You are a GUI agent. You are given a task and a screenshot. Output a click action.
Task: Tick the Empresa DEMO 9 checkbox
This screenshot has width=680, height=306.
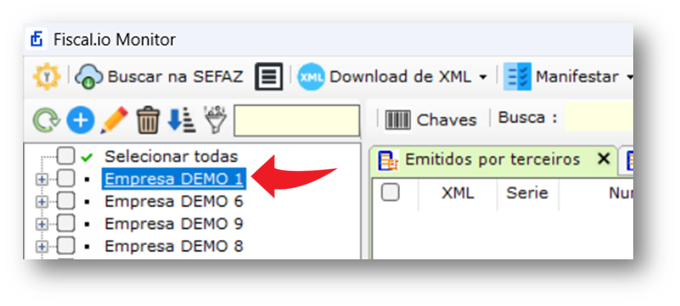pyautogui.click(x=66, y=223)
